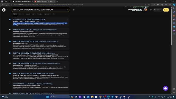Open the Edge sidebar search icon

[x=174, y=9]
